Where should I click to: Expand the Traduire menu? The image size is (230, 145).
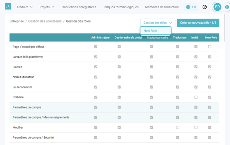pos(24,7)
